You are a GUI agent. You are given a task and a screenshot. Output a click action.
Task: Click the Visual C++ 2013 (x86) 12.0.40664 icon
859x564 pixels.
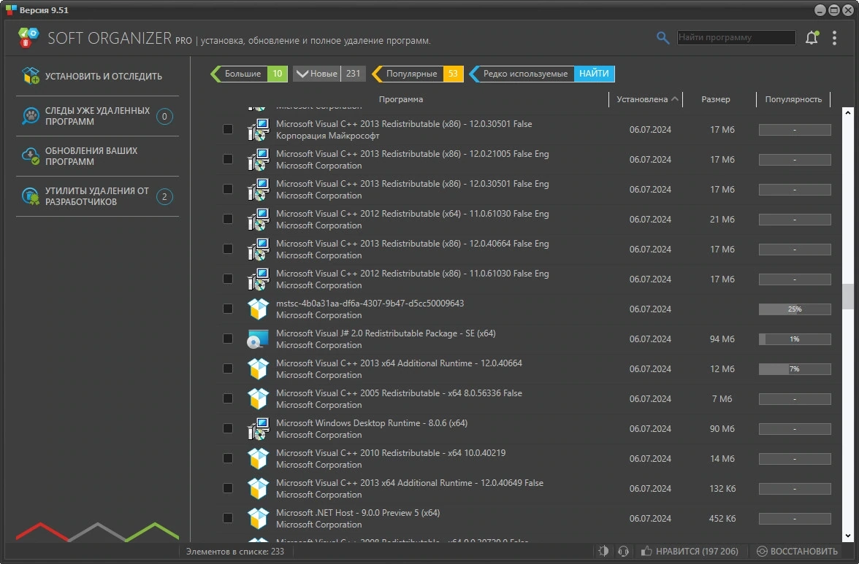[x=258, y=249]
